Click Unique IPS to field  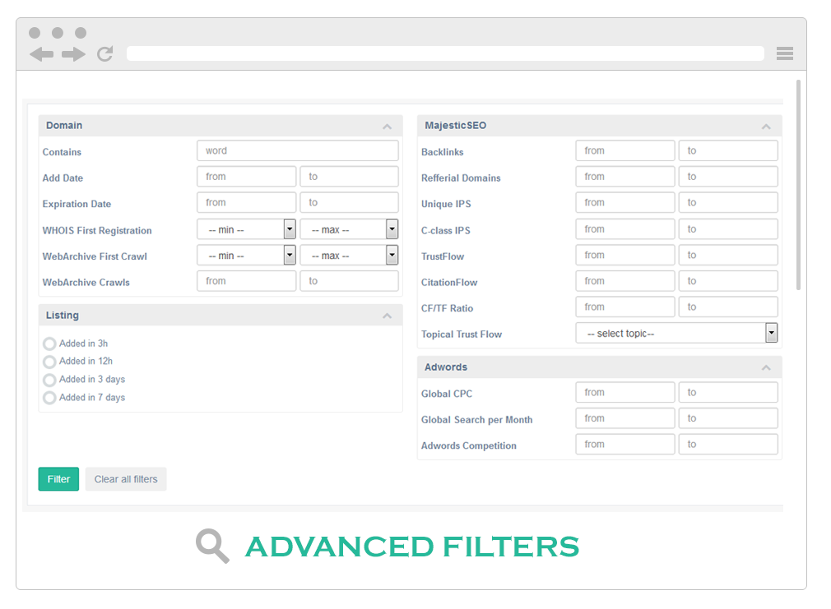coord(728,202)
